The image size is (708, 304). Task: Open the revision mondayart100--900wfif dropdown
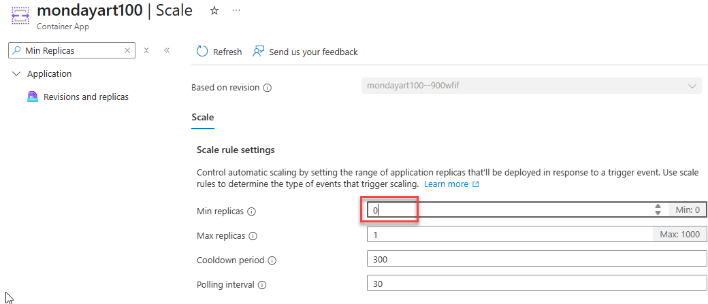pyautogui.click(x=532, y=86)
